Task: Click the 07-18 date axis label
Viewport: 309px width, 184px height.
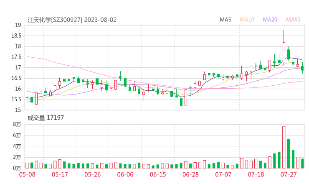Action: (256, 174)
